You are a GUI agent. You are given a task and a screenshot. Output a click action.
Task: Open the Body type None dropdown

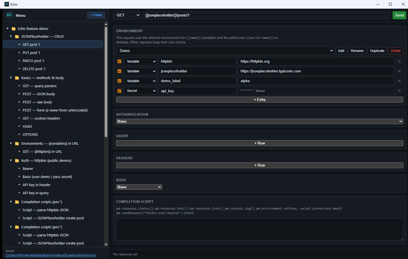pos(139,187)
